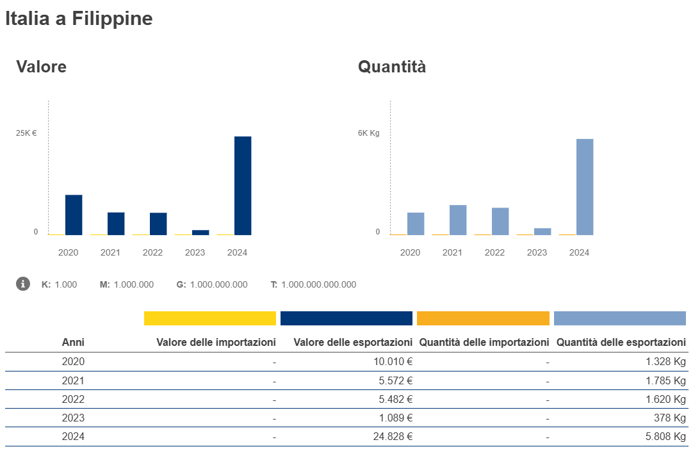The width and height of the screenshot is (693, 449).
Task: Select the 2023 row year cell
Action: pyautogui.click(x=73, y=418)
